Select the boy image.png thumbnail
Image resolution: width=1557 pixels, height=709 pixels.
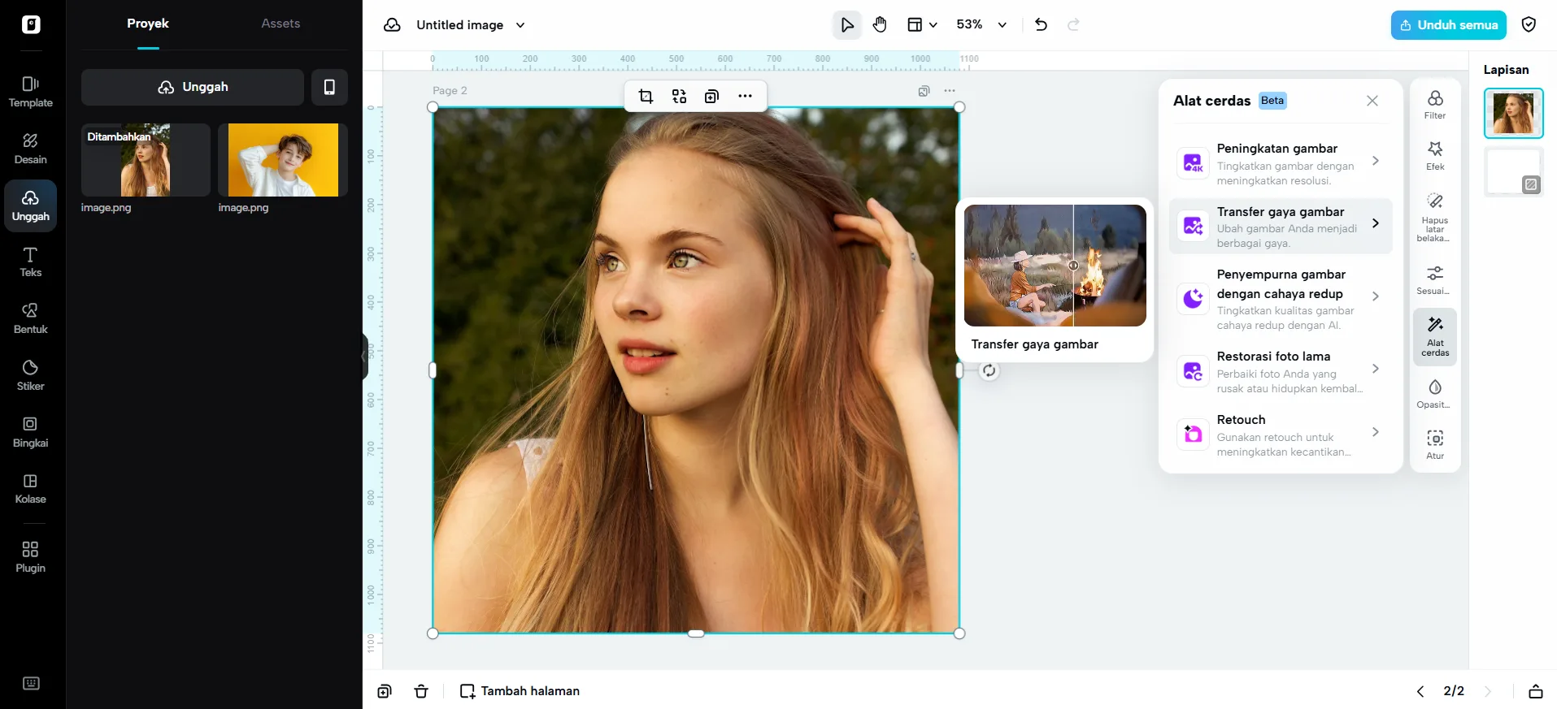(283, 160)
